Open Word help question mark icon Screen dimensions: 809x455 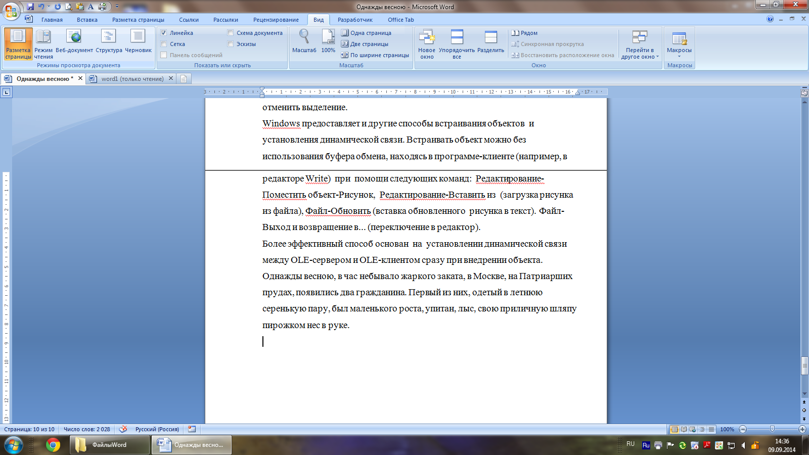[770, 19]
